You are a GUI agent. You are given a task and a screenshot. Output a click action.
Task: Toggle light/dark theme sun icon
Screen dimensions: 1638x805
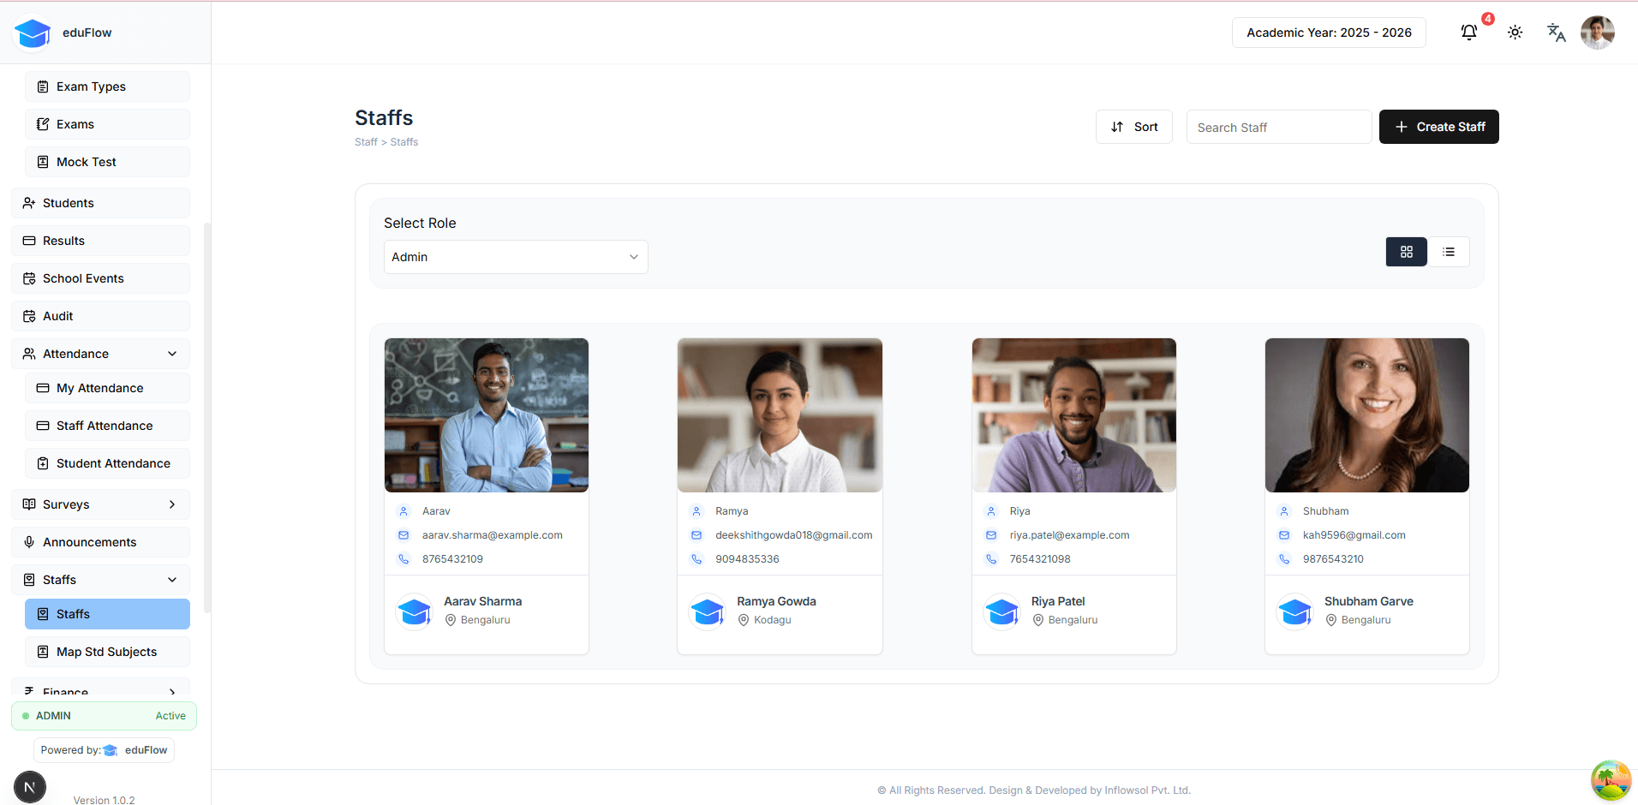(x=1515, y=33)
